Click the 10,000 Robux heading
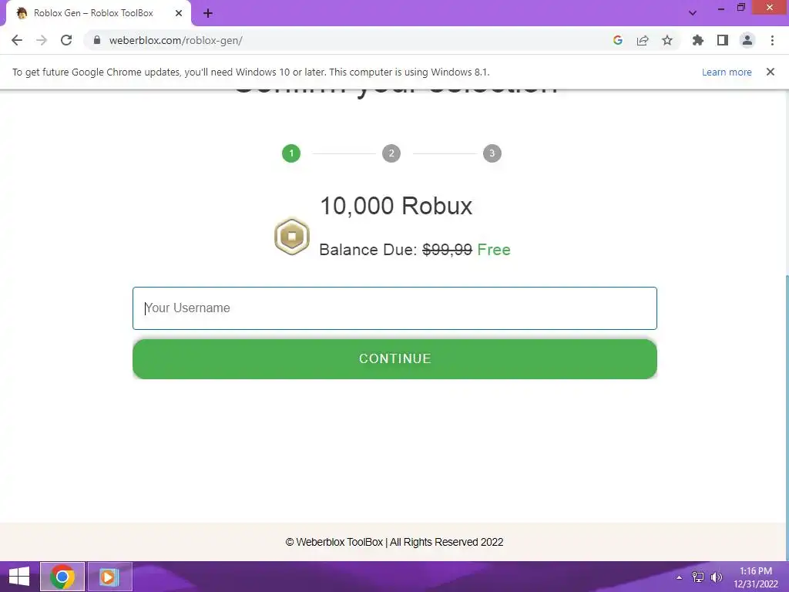This screenshot has height=592, width=789. point(396,206)
